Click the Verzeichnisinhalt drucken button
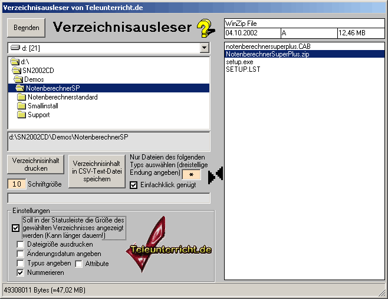The width and height of the screenshot is (388, 299). pos(35,164)
